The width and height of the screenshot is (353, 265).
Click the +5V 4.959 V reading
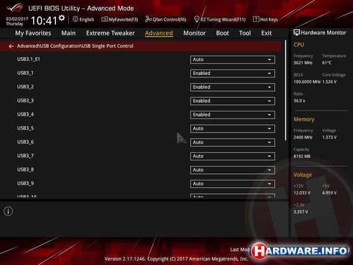[329, 193]
